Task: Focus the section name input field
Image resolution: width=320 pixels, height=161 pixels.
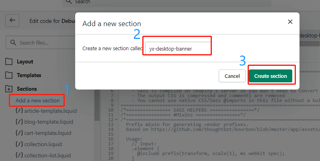Action: pos(178,49)
